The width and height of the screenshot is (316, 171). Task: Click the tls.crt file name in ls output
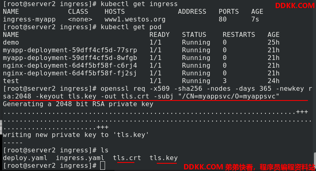[127, 158]
